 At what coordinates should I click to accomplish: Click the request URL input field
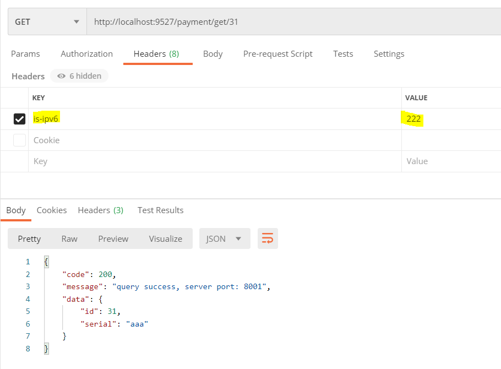pyautogui.click(x=292, y=22)
